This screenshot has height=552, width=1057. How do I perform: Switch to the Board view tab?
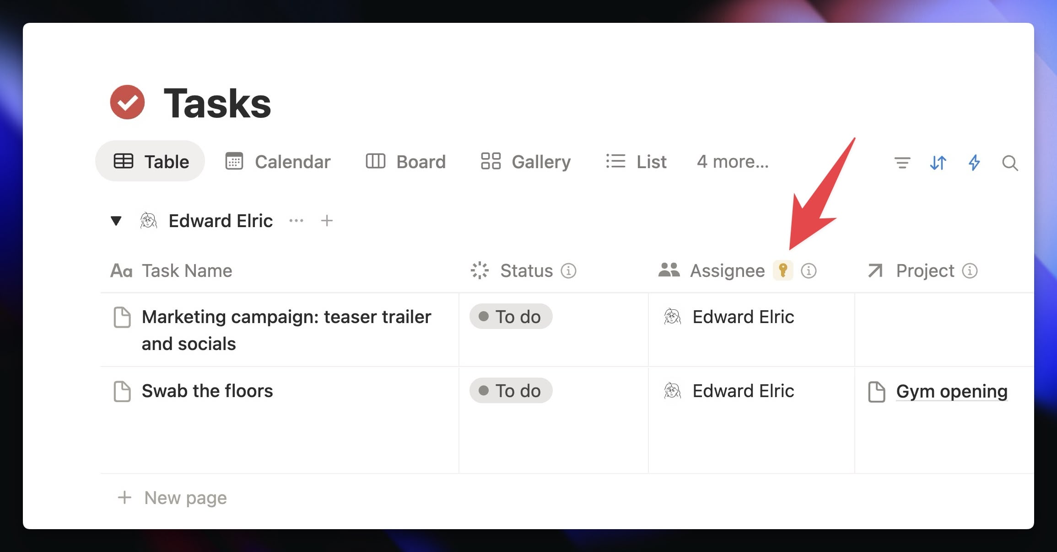tap(405, 162)
